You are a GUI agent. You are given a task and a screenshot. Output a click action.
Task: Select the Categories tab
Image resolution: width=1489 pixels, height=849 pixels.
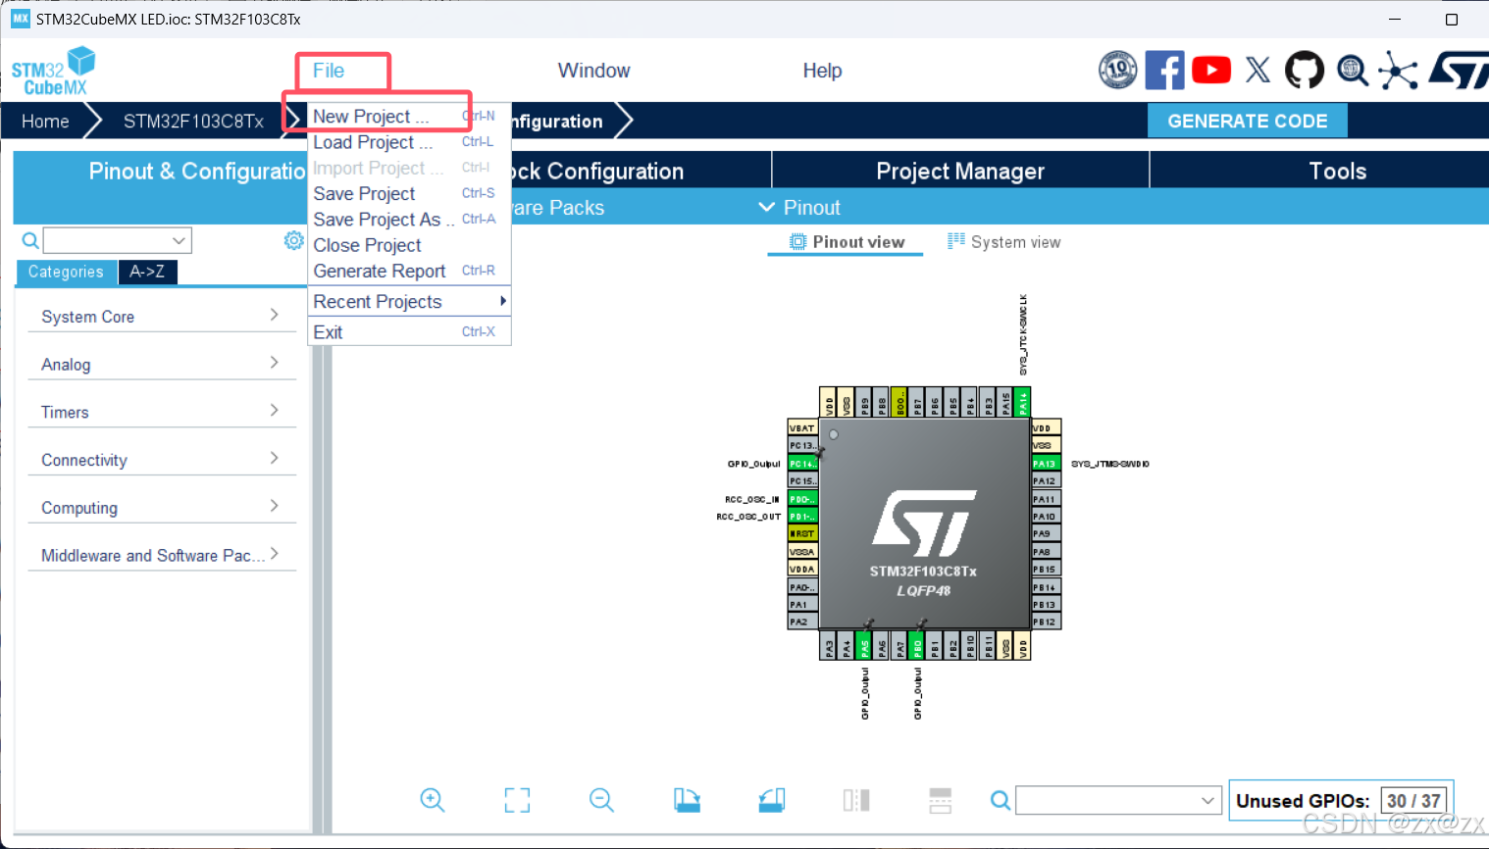click(66, 272)
